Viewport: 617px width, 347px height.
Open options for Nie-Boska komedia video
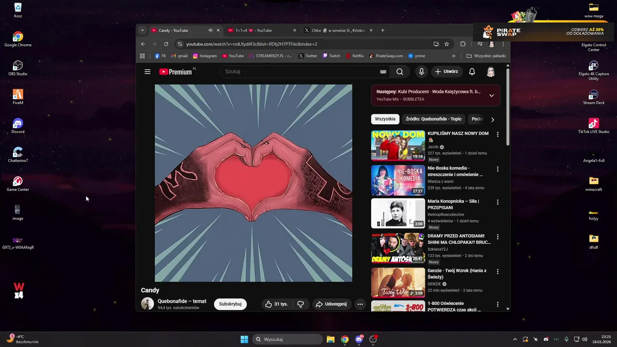pos(498,169)
